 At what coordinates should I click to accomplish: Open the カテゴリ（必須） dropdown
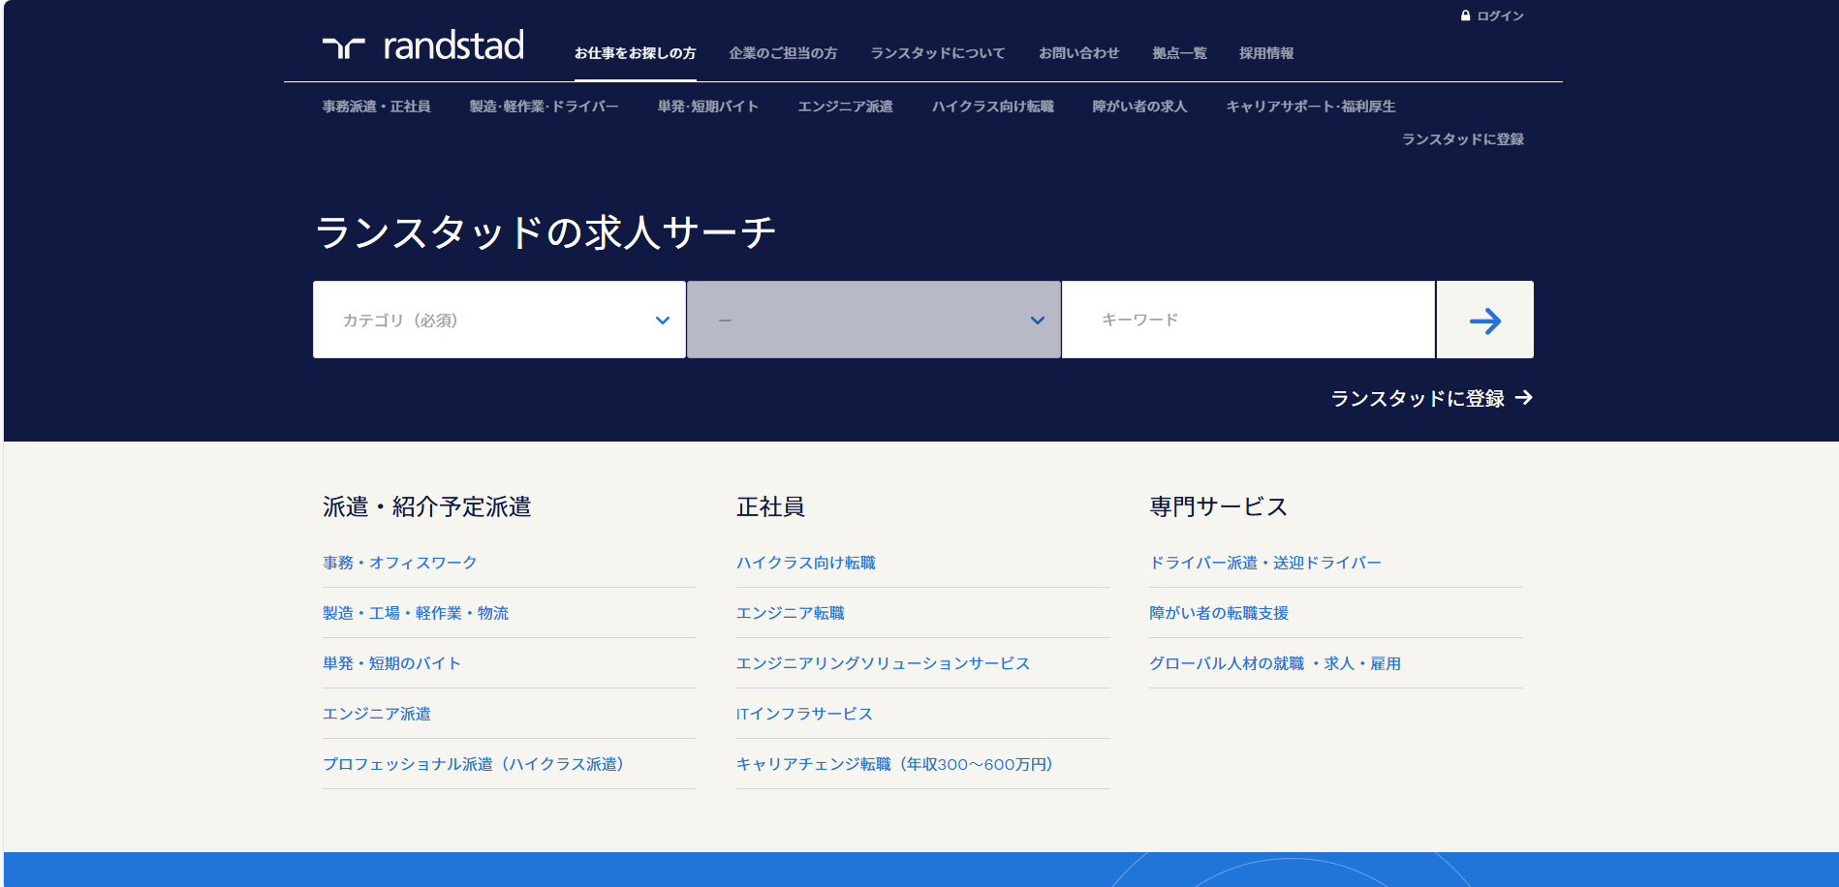tap(499, 320)
